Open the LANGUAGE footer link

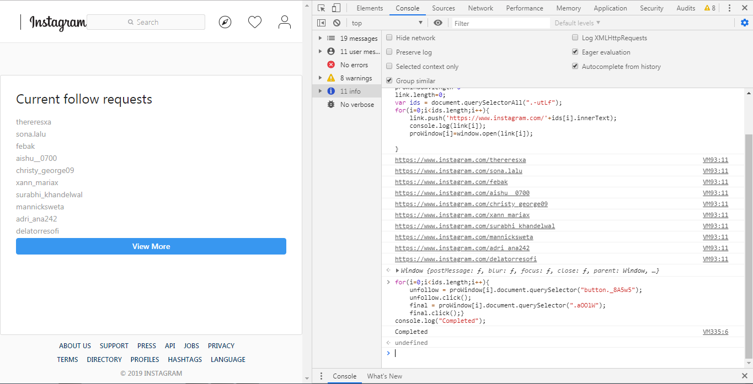[228, 360]
